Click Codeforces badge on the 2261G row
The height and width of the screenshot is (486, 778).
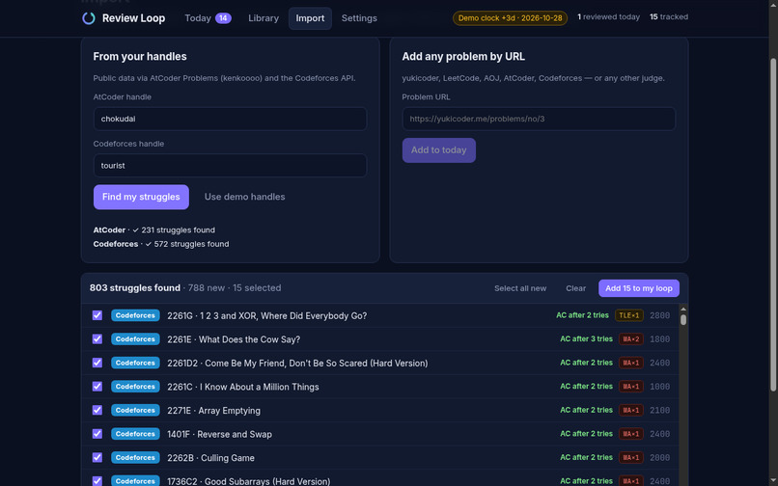coord(135,315)
